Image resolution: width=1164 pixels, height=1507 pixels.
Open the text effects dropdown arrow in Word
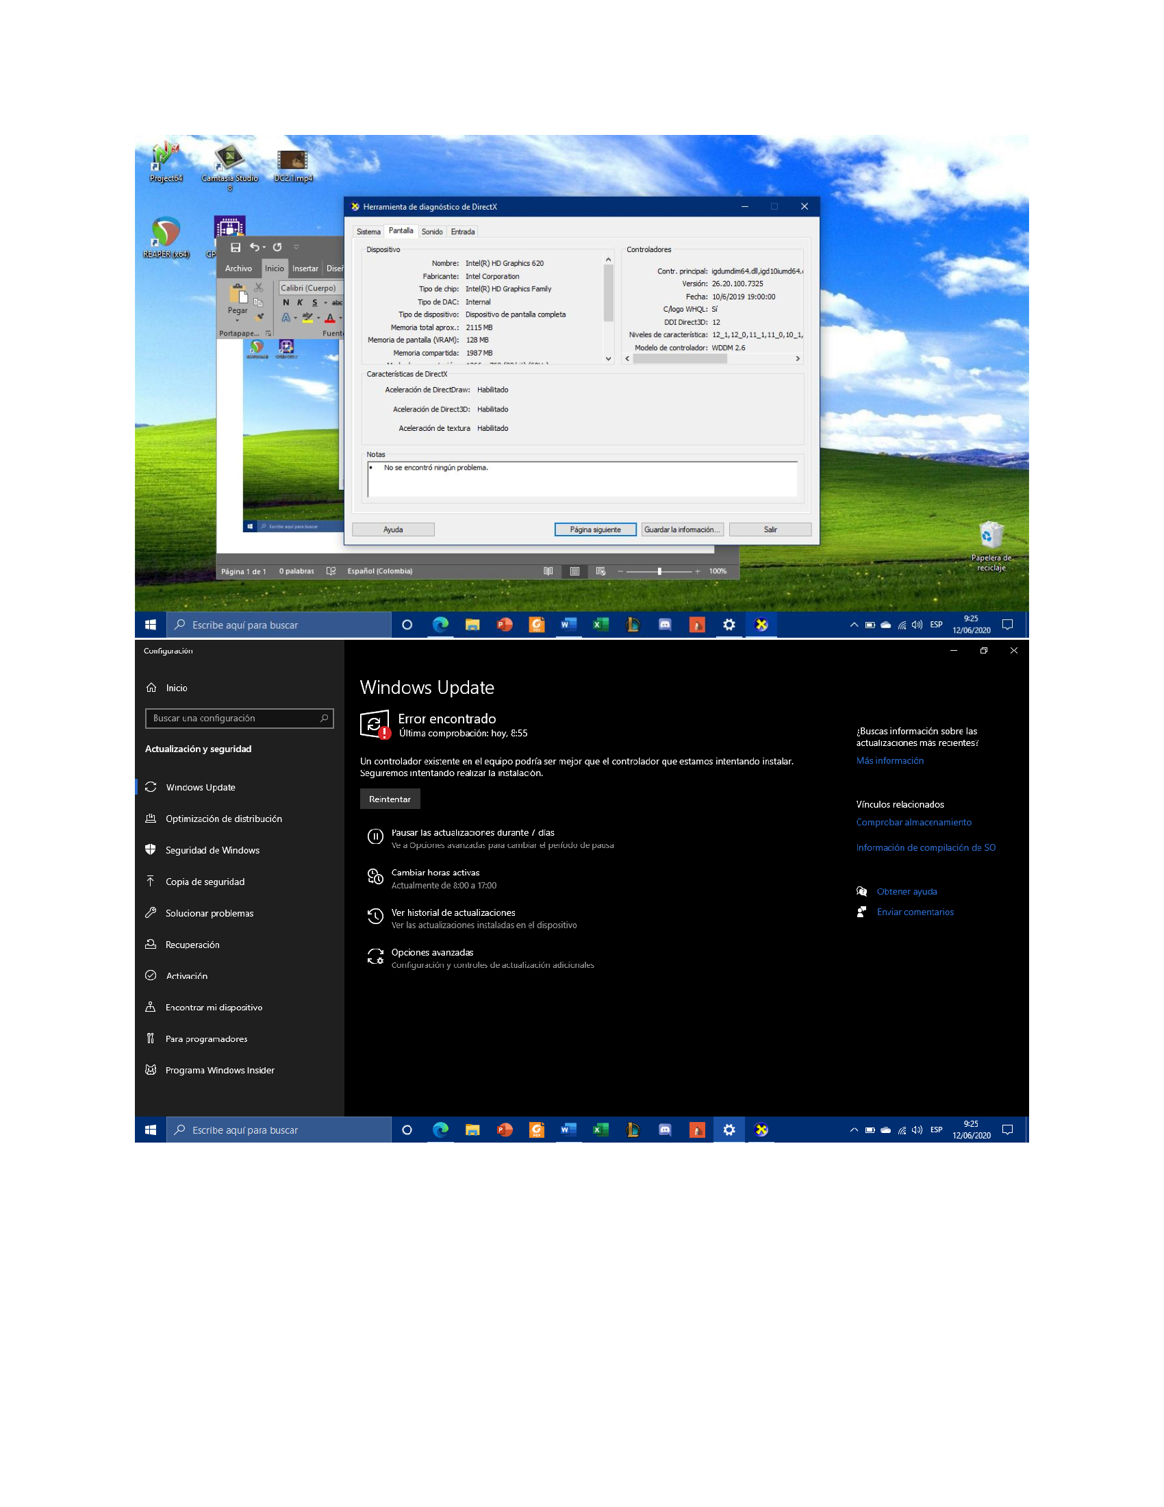click(x=295, y=318)
